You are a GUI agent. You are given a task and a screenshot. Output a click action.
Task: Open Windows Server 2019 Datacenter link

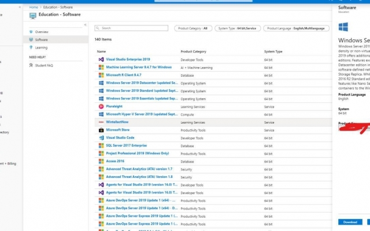(142, 83)
